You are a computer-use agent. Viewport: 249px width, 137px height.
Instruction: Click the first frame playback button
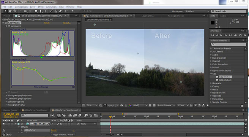click(213, 35)
